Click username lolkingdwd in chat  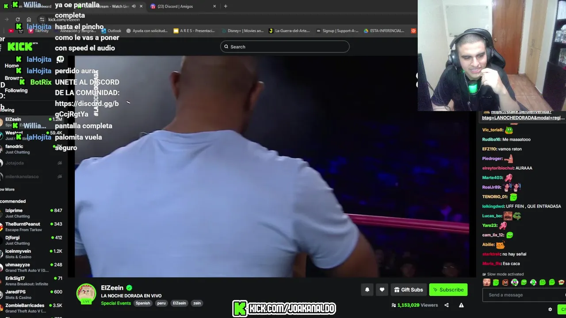tap(493, 206)
